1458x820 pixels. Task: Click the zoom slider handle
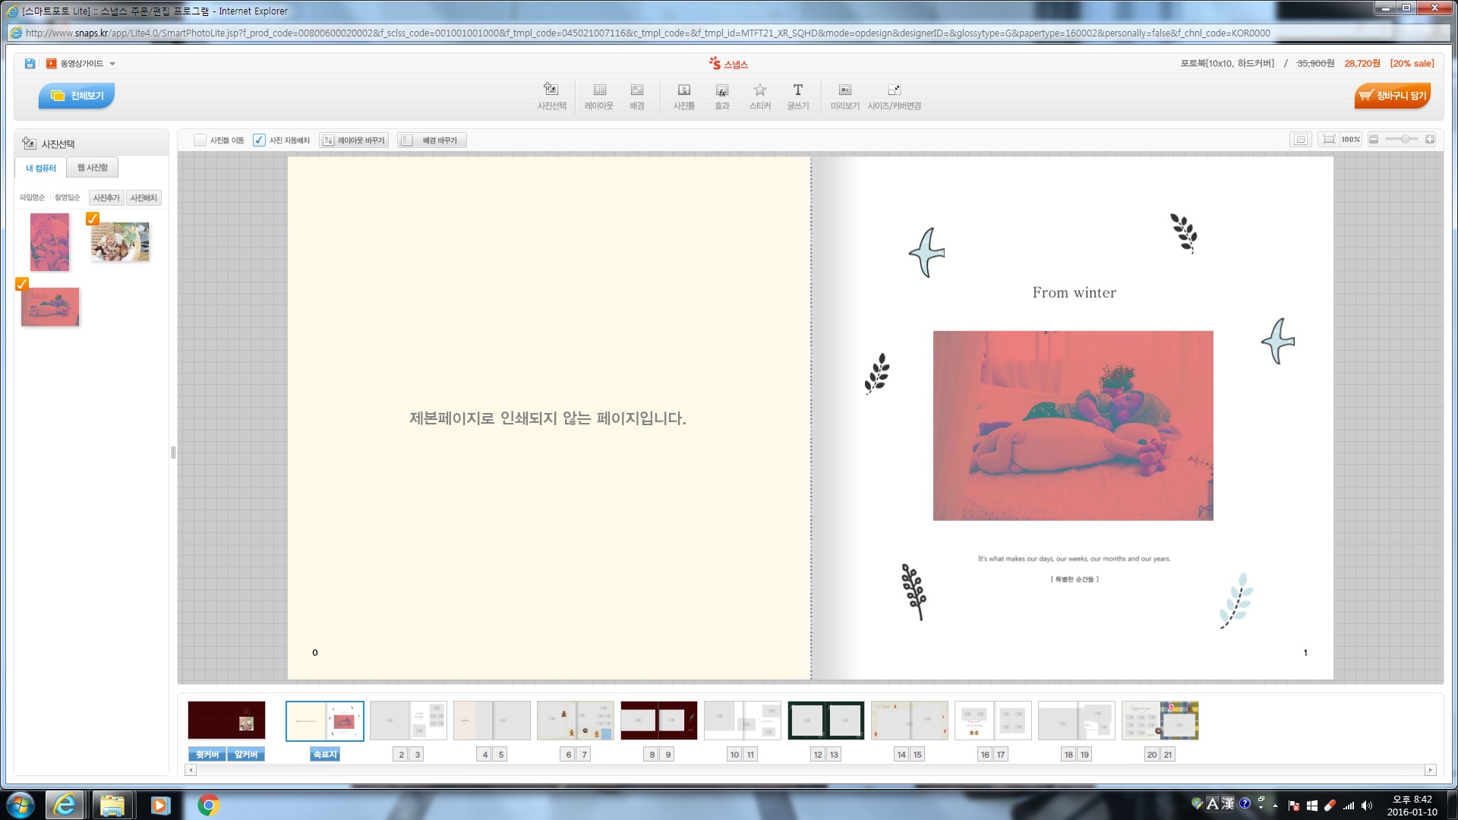coord(1406,140)
